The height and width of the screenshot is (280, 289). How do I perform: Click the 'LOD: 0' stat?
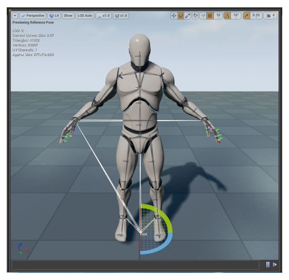point(18,31)
